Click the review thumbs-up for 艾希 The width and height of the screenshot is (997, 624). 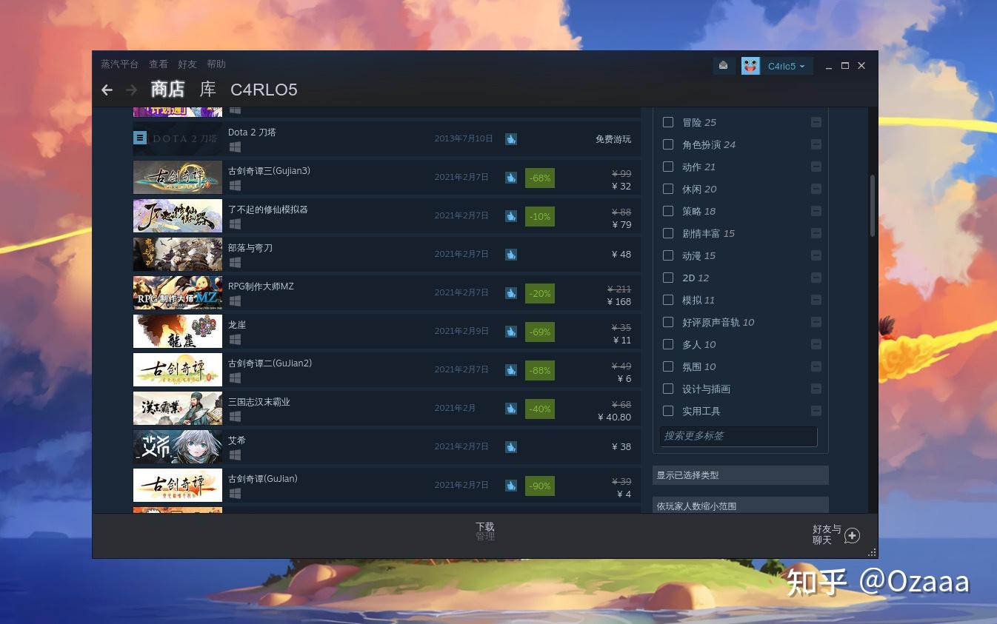click(511, 447)
